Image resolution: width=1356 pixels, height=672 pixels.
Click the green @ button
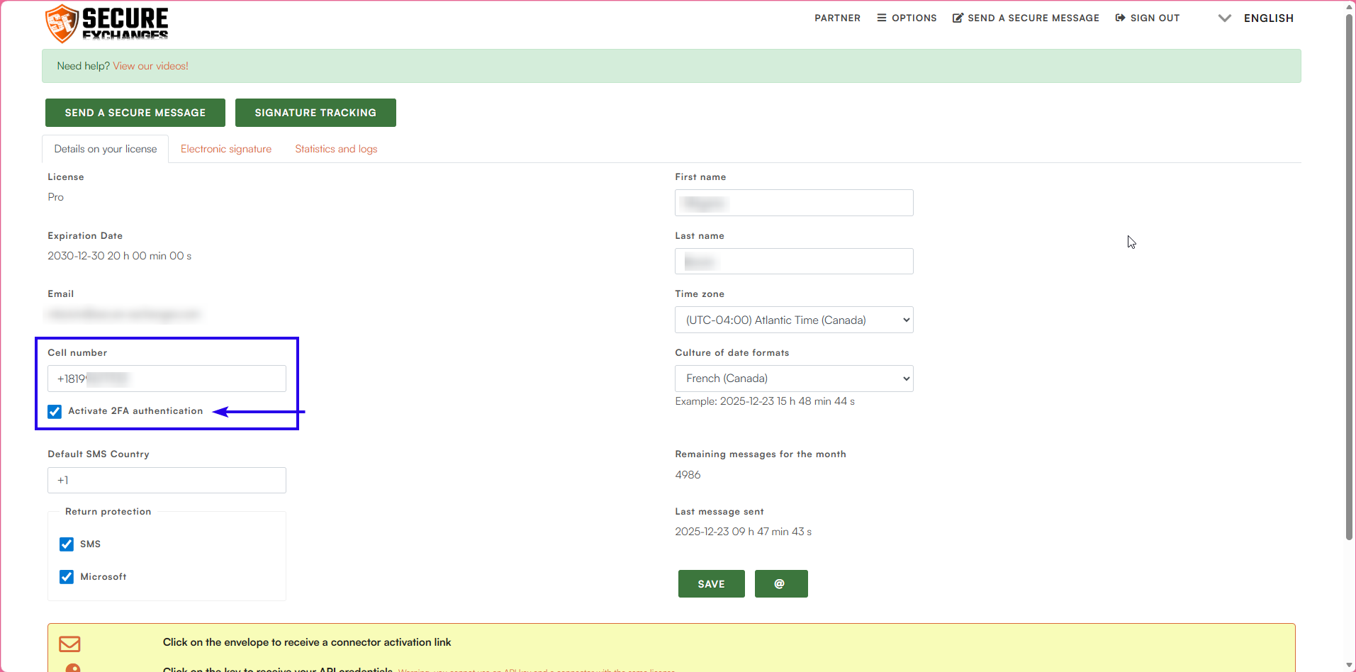click(x=781, y=584)
